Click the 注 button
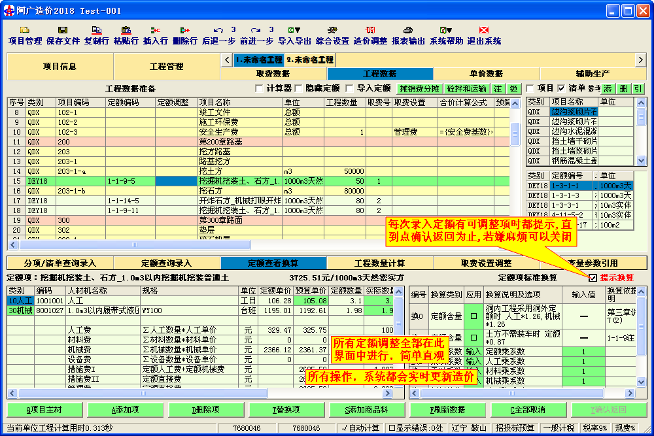 pos(498,89)
